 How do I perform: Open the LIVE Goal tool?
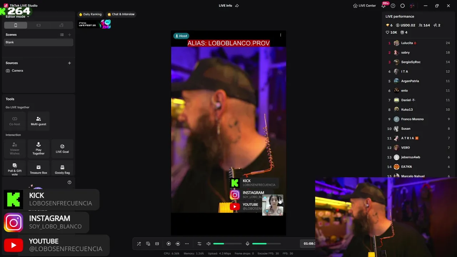(x=62, y=148)
